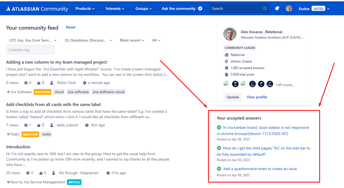Click the Reset feed link
344x188 pixels.
(x=71, y=27)
